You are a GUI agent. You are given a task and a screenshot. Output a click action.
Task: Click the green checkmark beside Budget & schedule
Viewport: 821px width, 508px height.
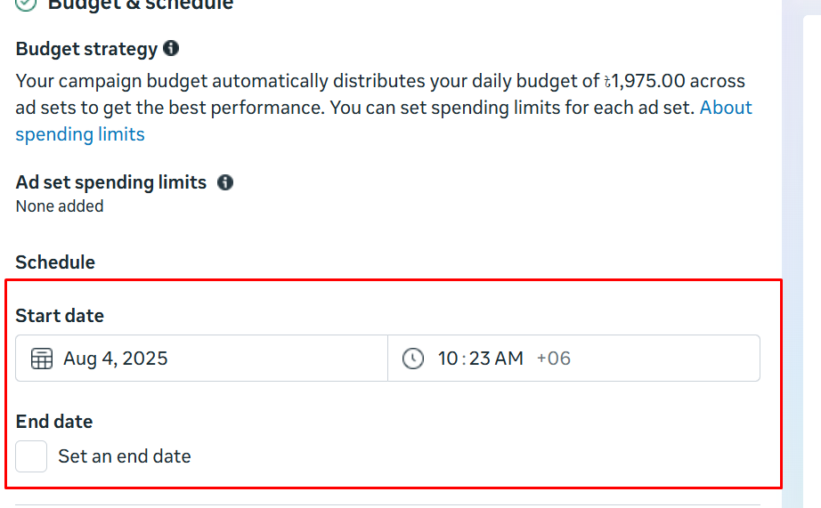tap(26, 4)
